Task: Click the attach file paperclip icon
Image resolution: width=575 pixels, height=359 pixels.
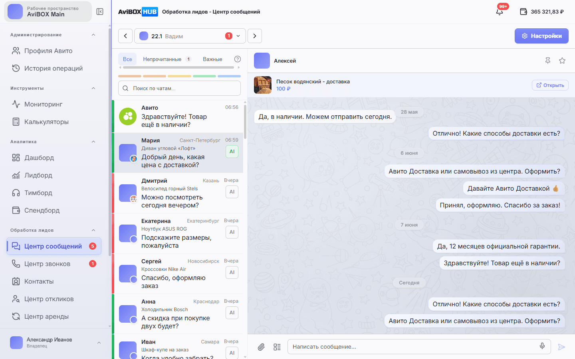Action: (x=261, y=347)
